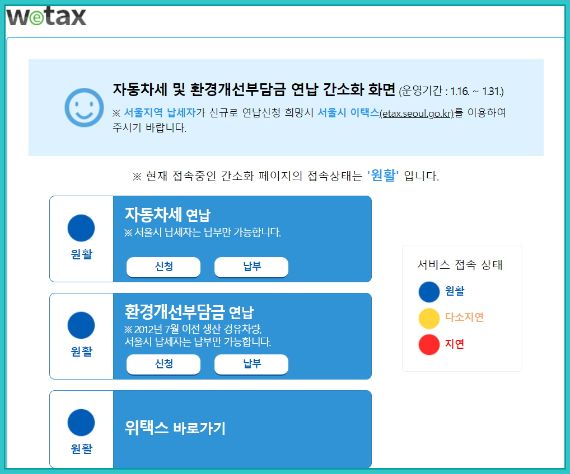This screenshot has height=474, width=570.
Task: Click blue 원활 circle in the legend
Action: (x=429, y=292)
